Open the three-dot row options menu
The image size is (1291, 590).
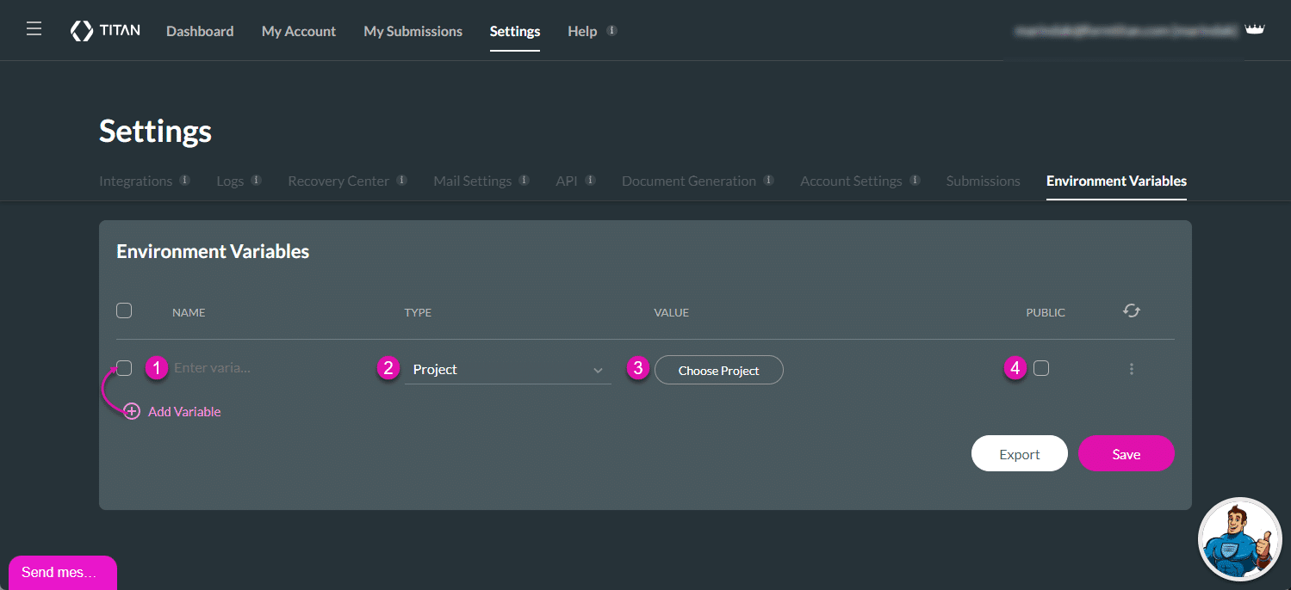[1131, 369]
